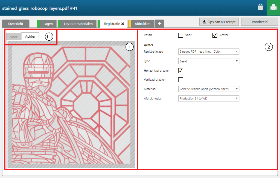
Task: Expand the Materiaal dropdown
Action: 209,89
